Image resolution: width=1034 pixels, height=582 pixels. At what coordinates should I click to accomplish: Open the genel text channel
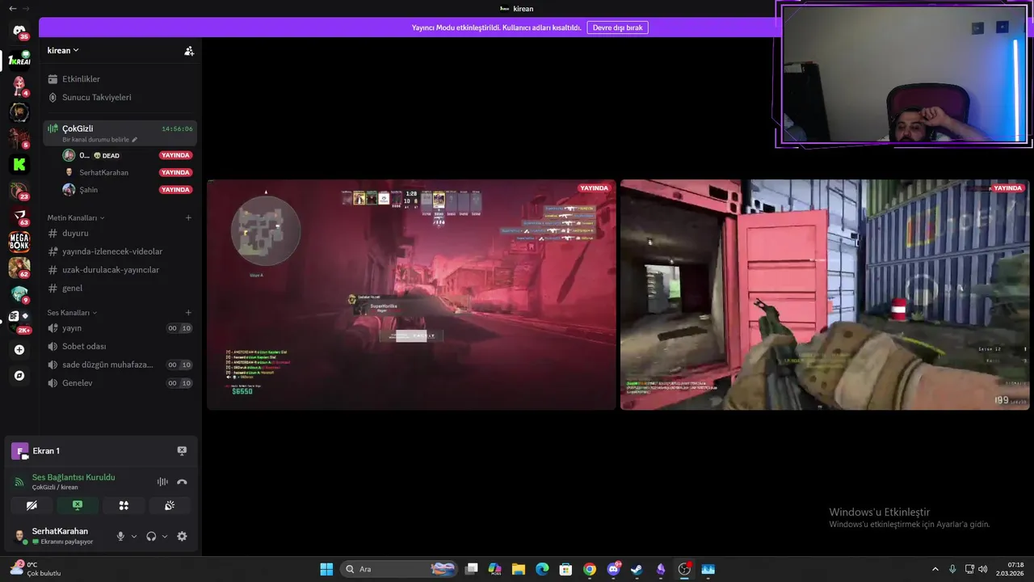120,288
